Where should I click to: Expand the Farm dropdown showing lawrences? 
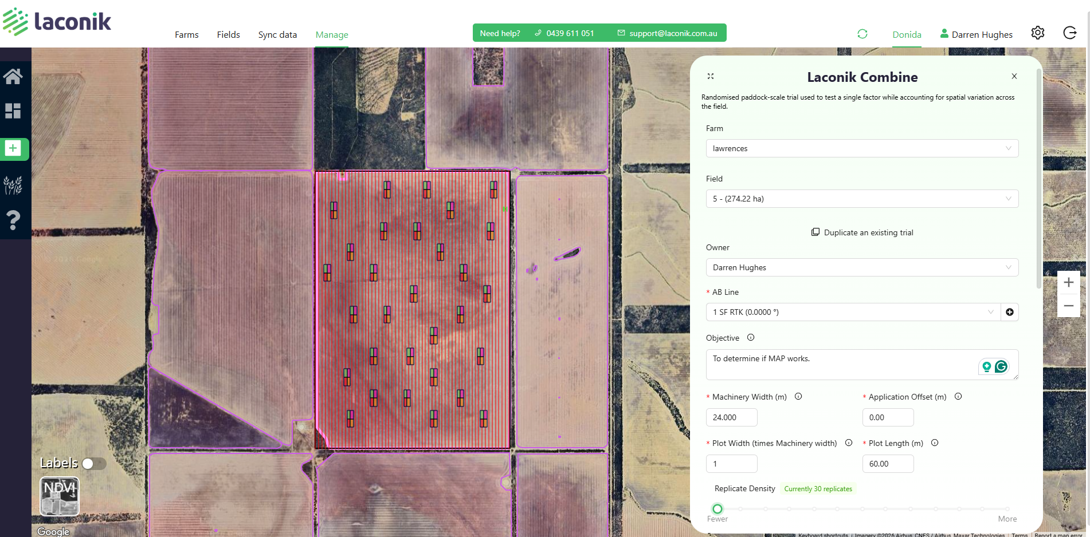[x=861, y=148]
